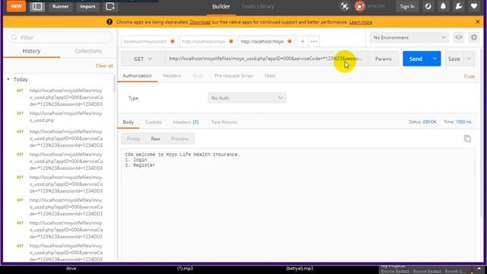
Task: Click the Learn more link
Action: click(x=361, y=22)
